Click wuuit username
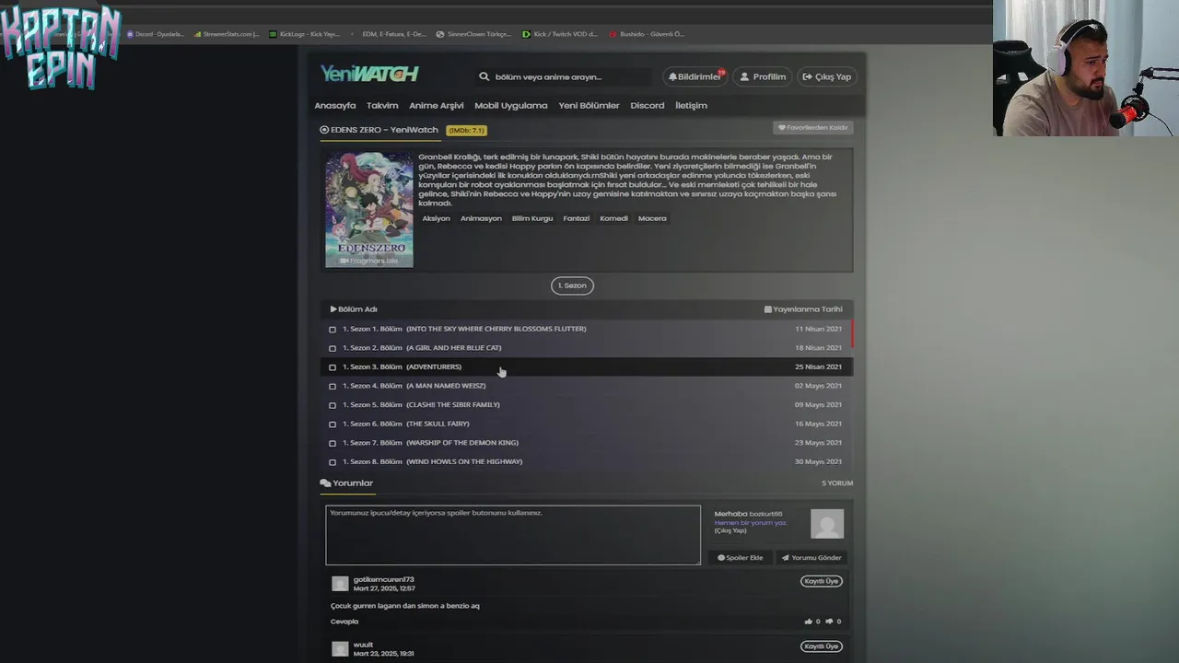Image resolution: width=1179 pixels, height=663 pixels. click(x=363, y=645)
